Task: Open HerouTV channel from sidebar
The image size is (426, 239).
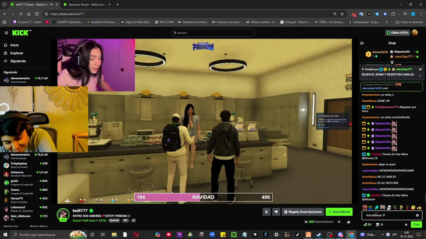Action: tap(26, 200)
